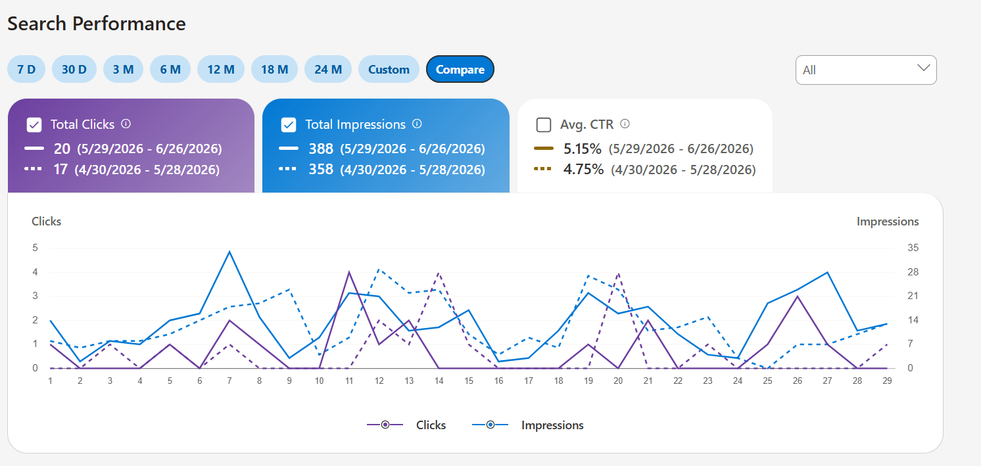Uncheck the Total Clicks checkbox
Screen dimensions: 981x466
[34, 125]
